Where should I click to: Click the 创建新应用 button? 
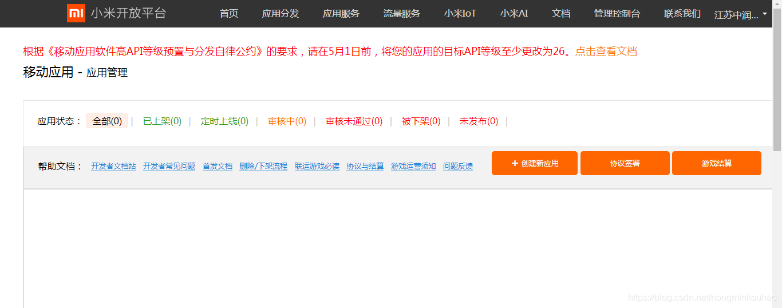pos(535,163)
